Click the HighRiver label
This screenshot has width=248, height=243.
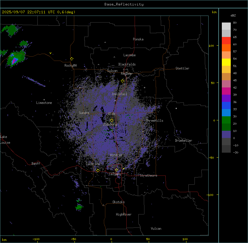click(124, 214)
